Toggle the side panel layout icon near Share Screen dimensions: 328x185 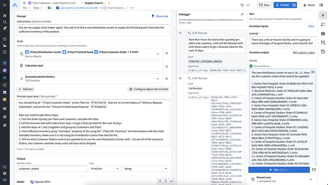321,5
